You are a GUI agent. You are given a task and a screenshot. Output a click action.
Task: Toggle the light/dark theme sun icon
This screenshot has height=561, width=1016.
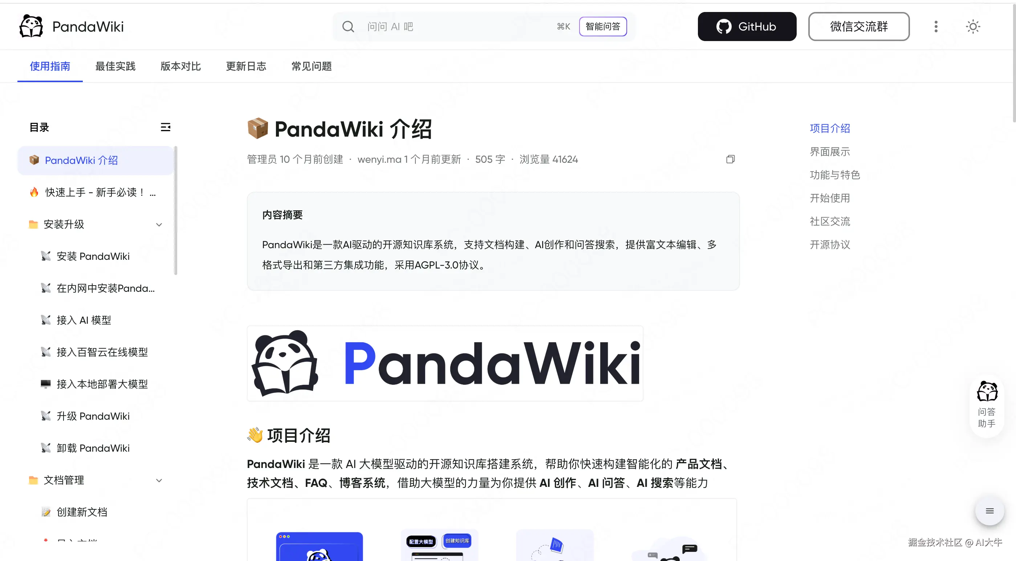click(x=973, y=27)
